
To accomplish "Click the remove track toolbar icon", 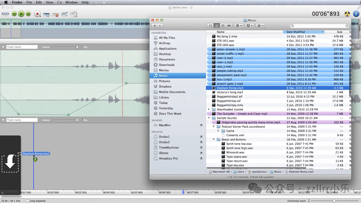I will 55,14.
